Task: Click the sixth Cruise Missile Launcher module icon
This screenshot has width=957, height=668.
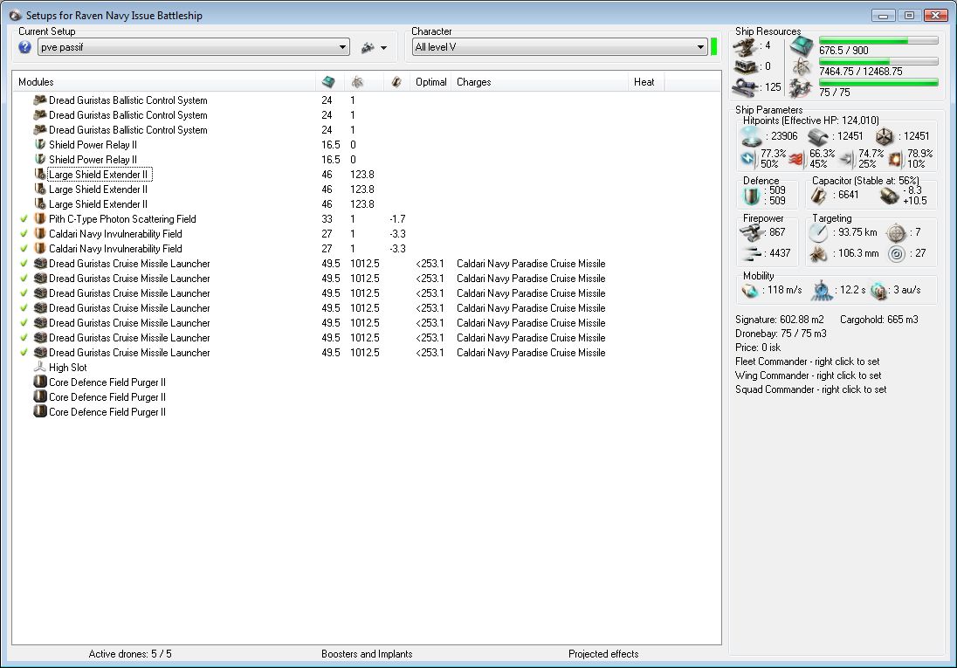Action: coord(40,337)
